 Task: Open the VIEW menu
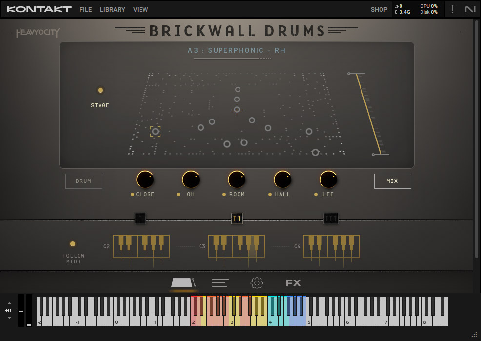140,9
